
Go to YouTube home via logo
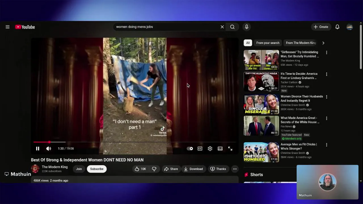click(25, 27)
